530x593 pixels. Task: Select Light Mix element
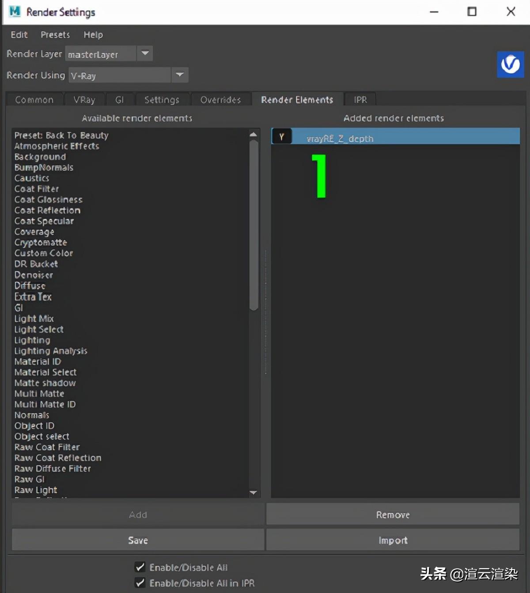coord(34,319)
